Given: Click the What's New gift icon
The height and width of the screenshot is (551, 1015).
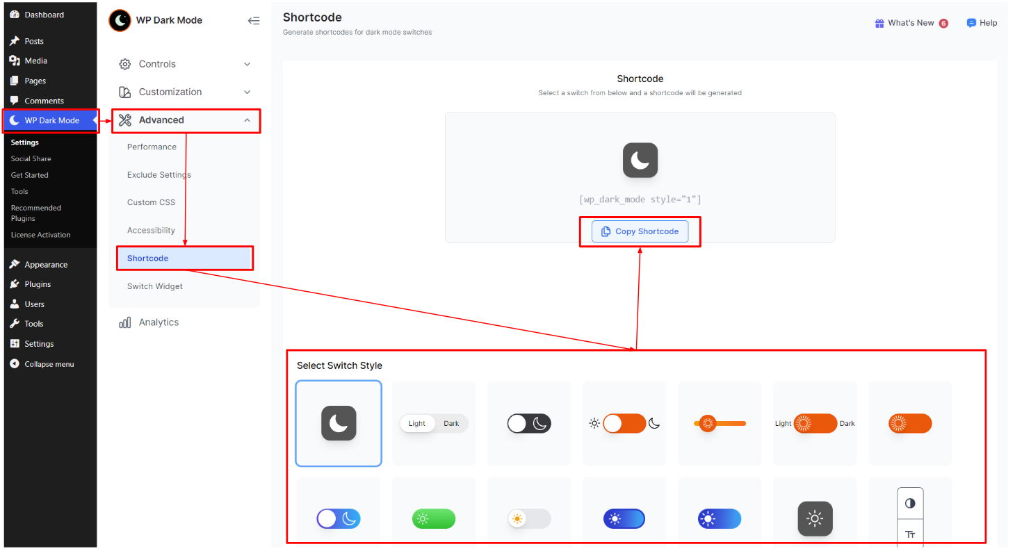Looking at the screenshot, I should [879, 23].
